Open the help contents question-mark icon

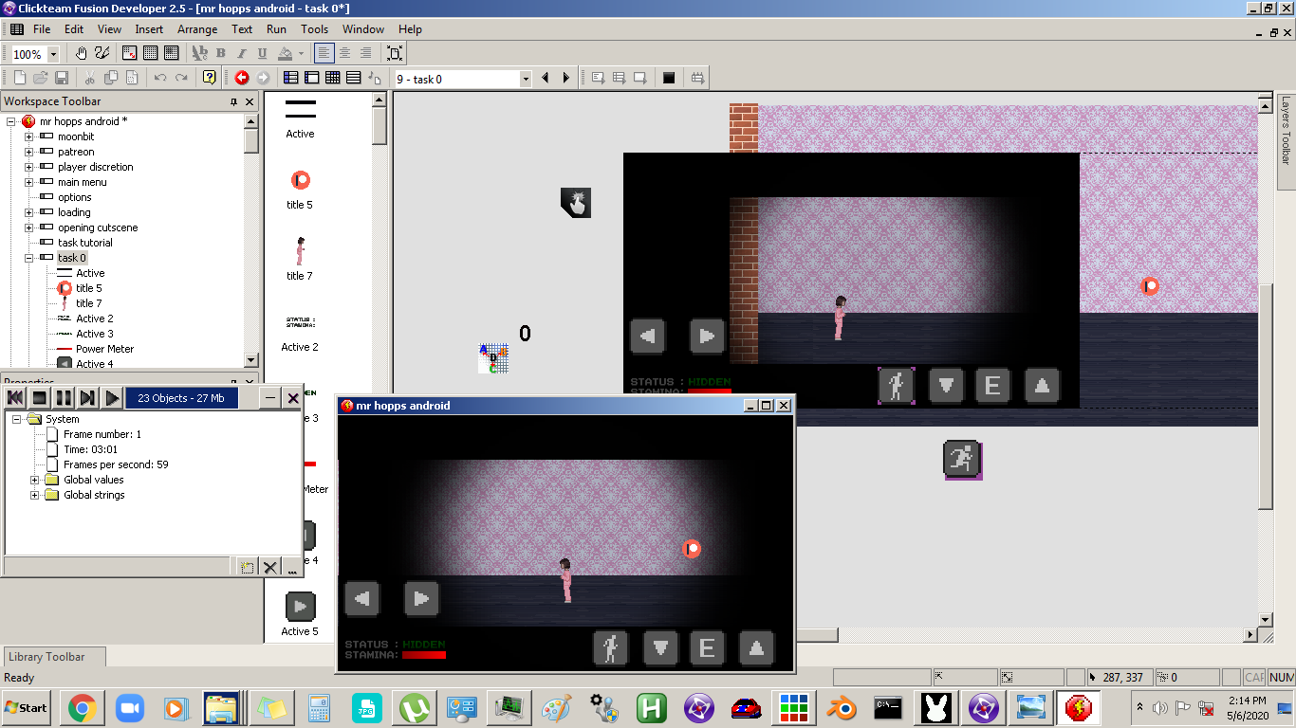pos(210,78)
